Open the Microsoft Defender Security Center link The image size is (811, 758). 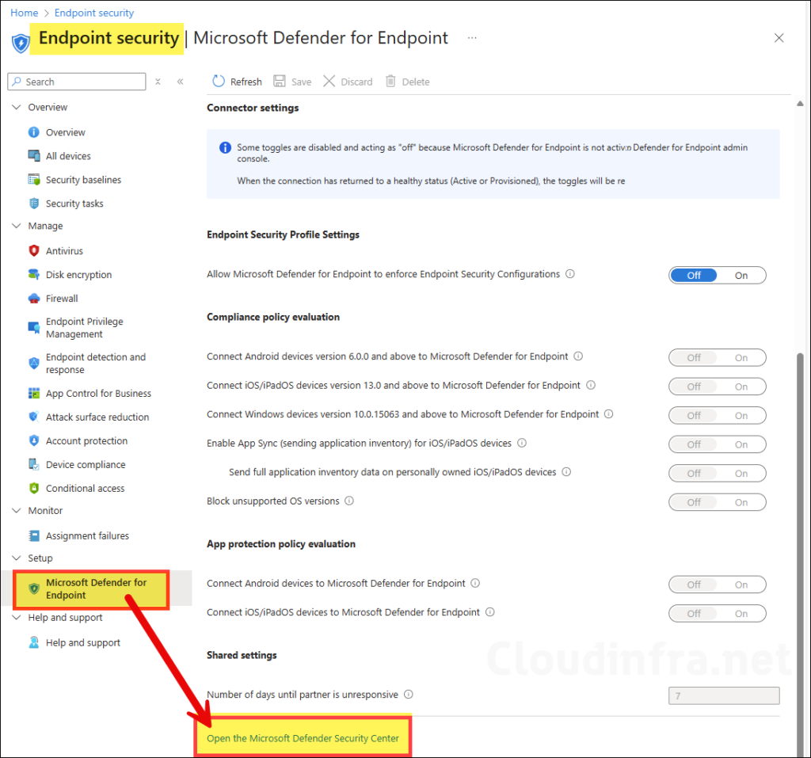[x=303, y=738]
